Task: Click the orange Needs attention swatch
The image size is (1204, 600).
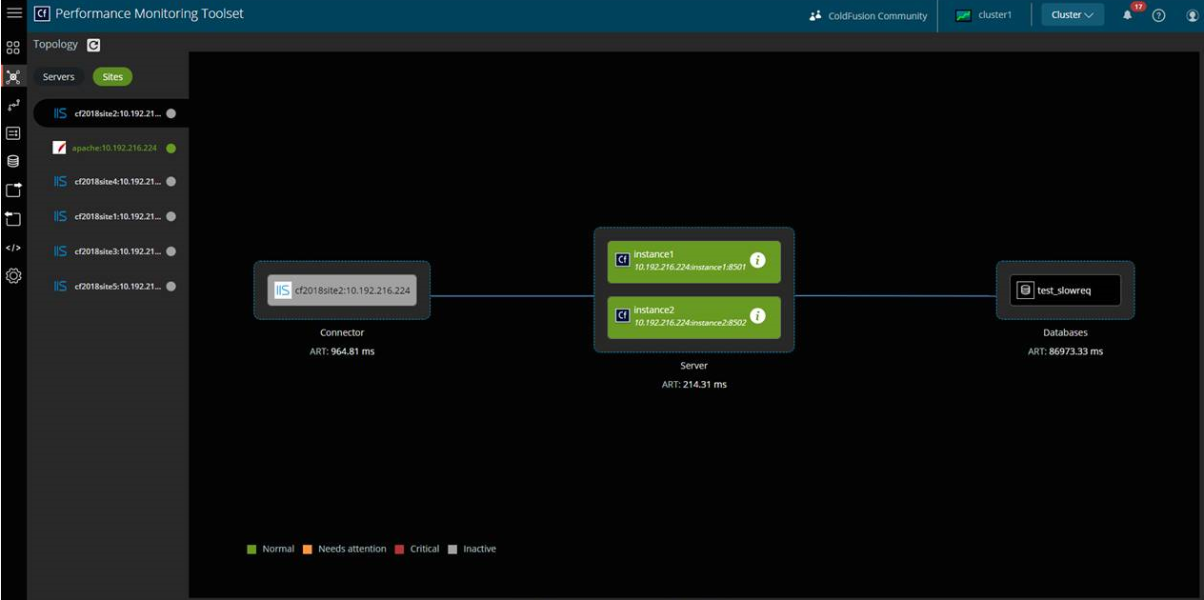Action: 308,550
